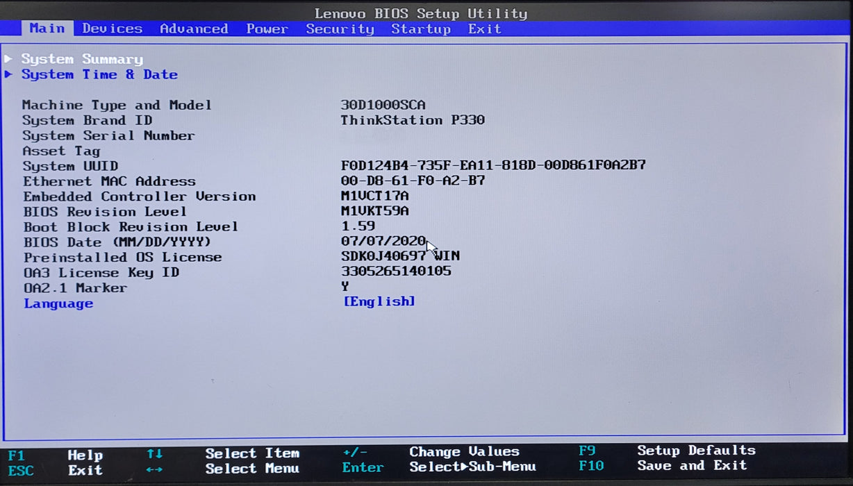The image size is (853, 486).
Task: Click the F10 Save and Exit hint
Action: click(663, 466)
